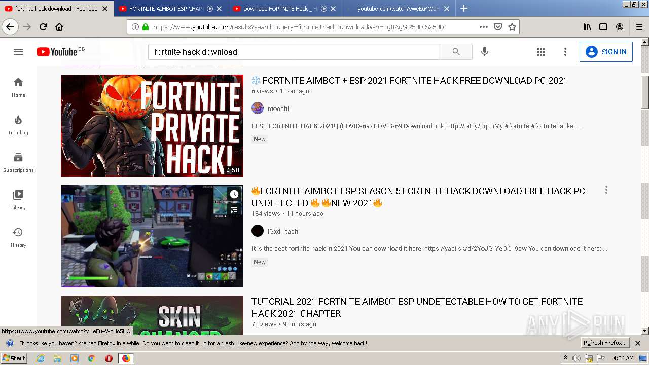Close the Download FORTNITE Hack tab

[x=333, y=8]
